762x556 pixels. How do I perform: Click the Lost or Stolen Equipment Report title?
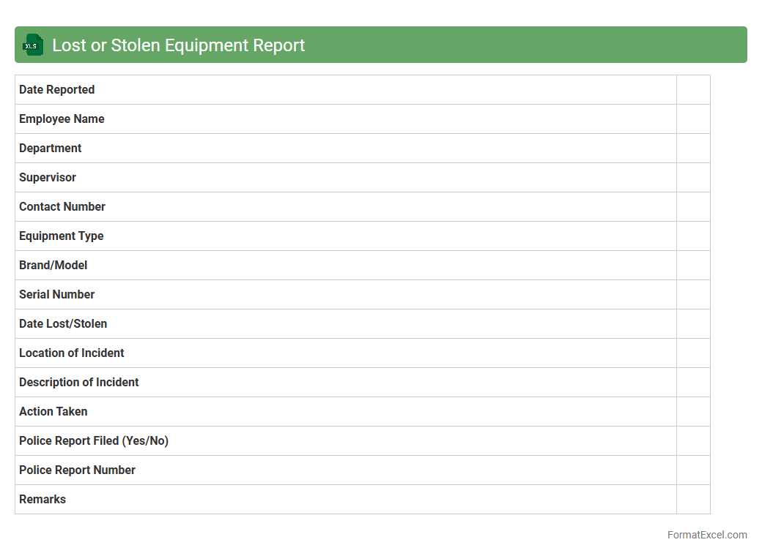pyautogui.click(x=178, y=45)
